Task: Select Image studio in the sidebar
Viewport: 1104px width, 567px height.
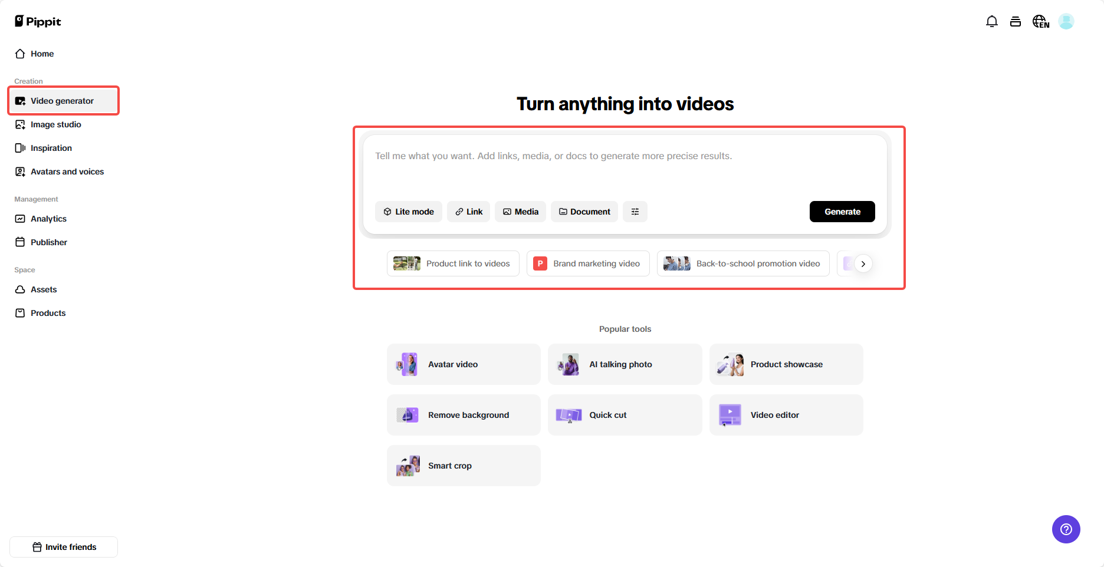Action: 55,124
